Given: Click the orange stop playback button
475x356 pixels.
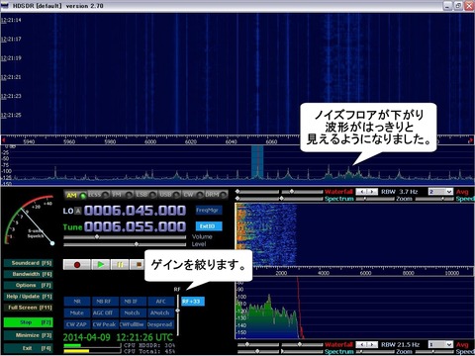Looking at the screenshot, I should click(x=138, y=264).
